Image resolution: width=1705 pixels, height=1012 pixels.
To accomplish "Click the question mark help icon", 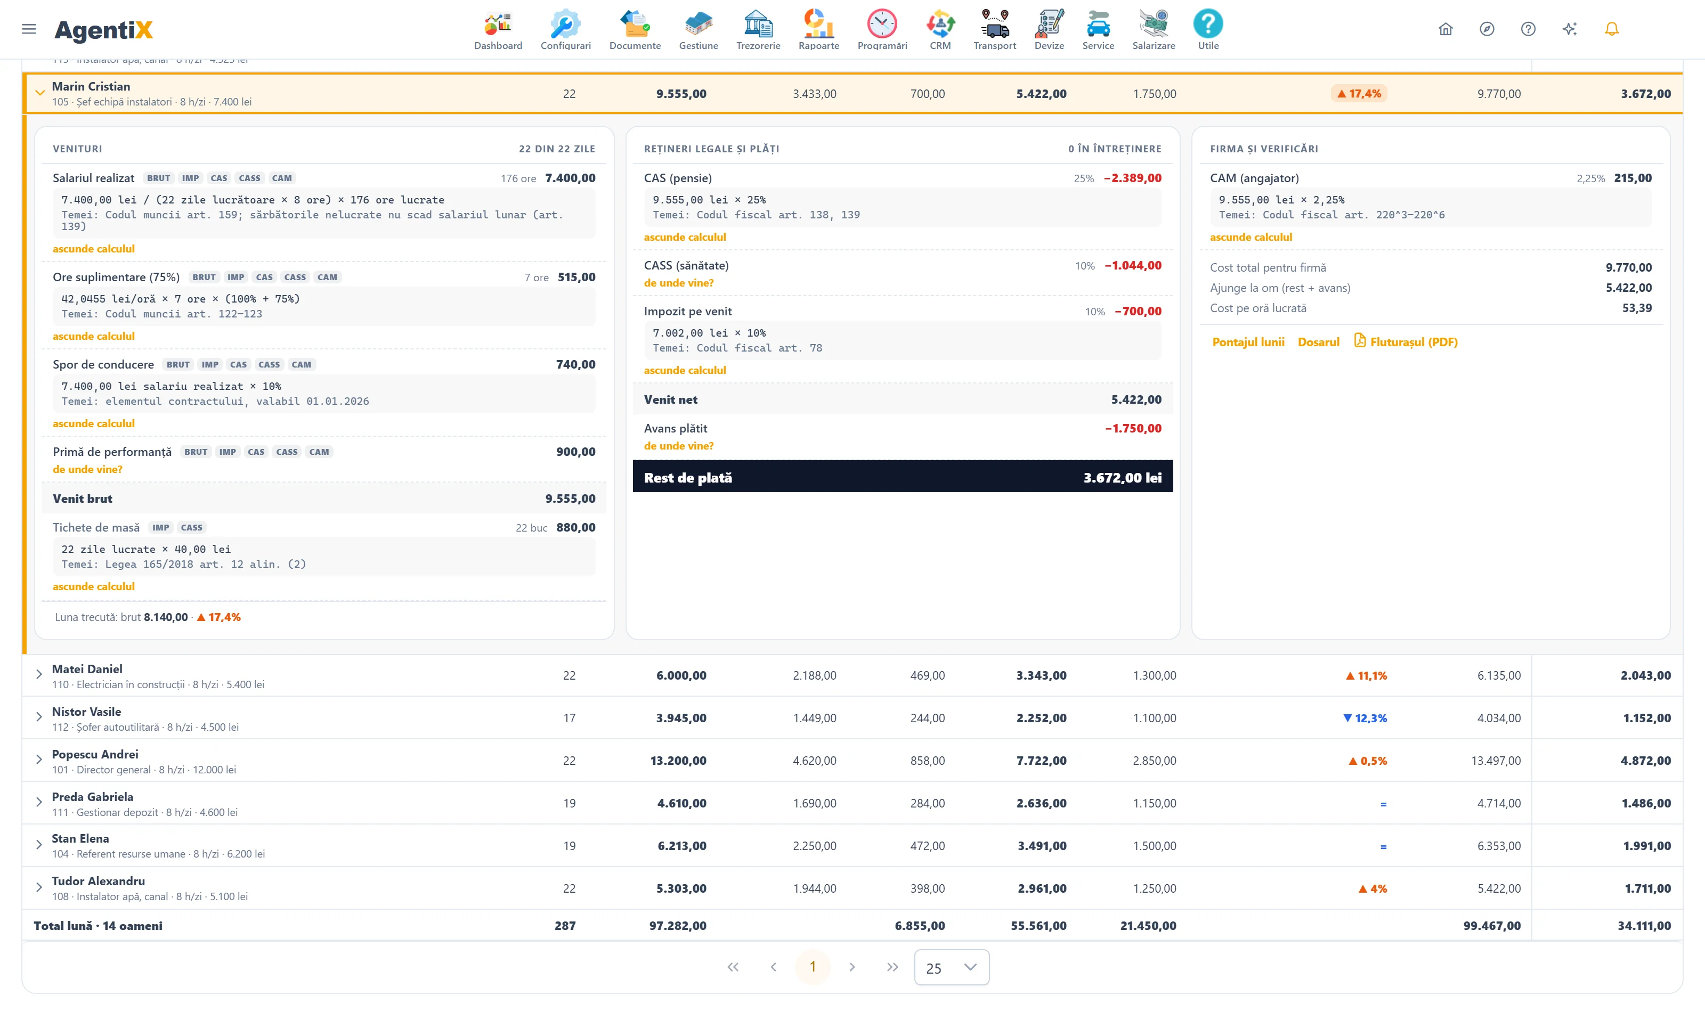I will [1528, 29].
